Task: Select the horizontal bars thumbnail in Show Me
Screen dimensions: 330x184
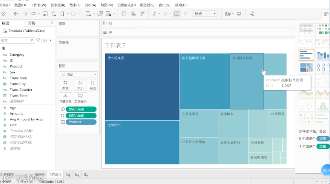Action: click(307, 55)
